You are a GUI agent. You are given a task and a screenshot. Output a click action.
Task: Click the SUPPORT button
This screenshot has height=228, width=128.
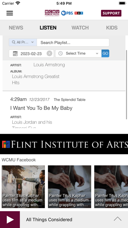tap(111, 13)
